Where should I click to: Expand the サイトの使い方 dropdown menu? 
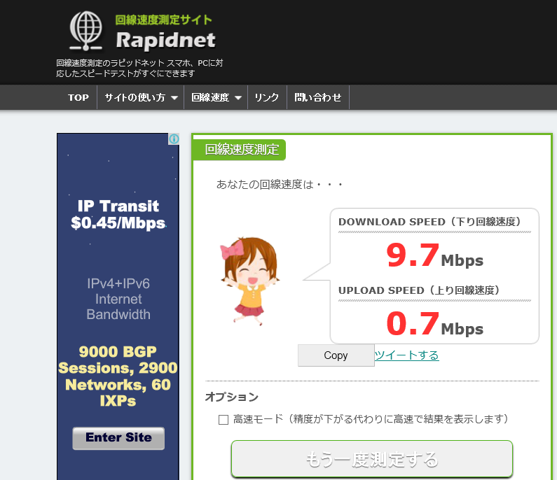click(x=141, y=97)
